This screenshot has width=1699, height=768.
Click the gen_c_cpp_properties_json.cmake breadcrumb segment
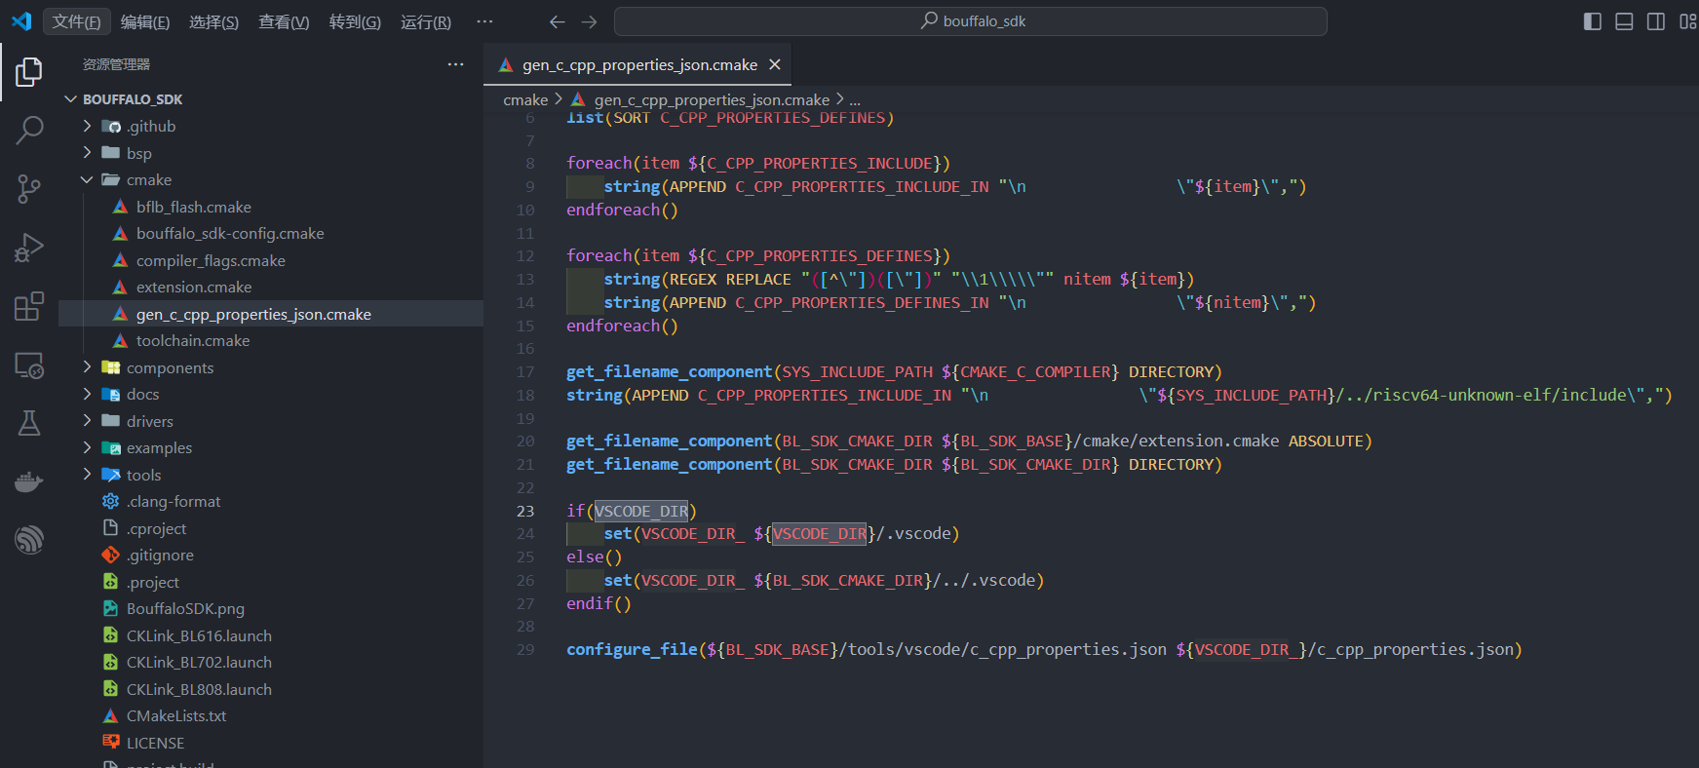712,99
